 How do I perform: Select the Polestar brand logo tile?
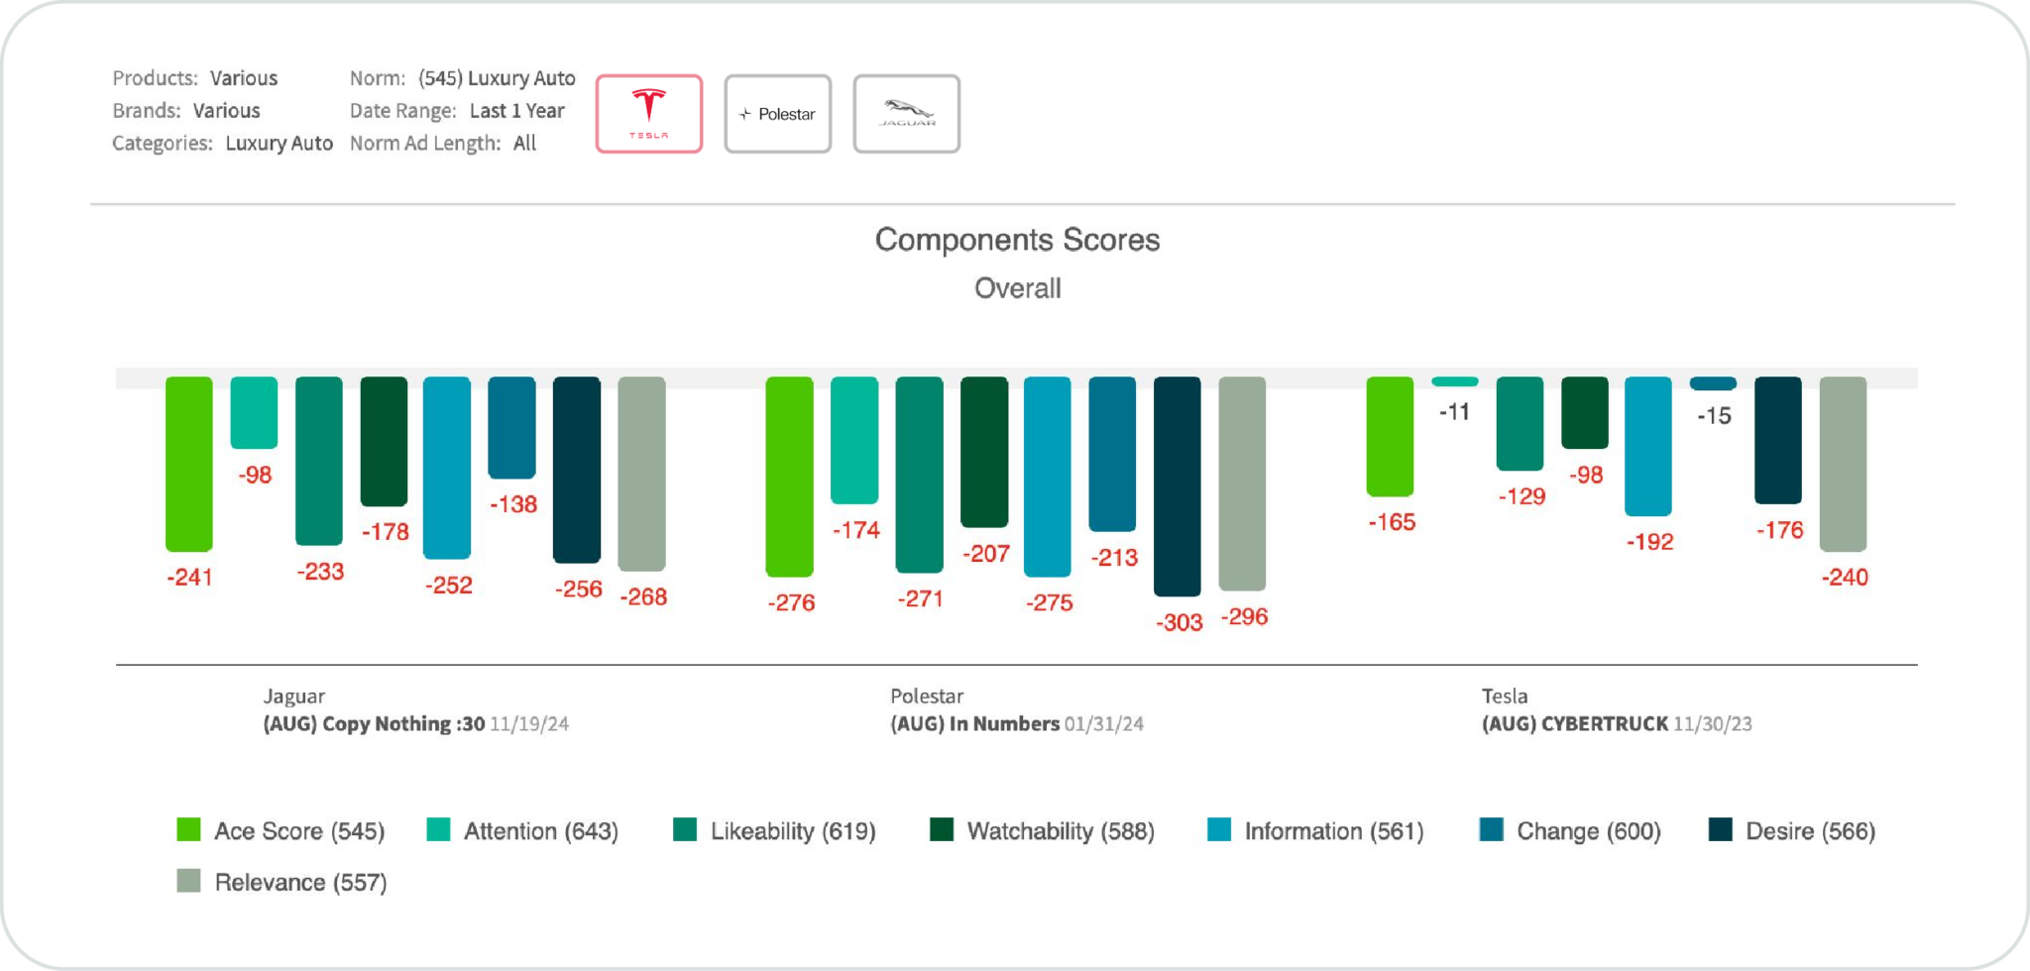(x=777, y=114)
